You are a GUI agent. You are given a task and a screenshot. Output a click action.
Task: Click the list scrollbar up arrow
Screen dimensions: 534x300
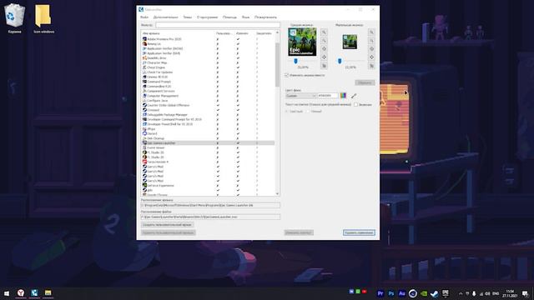(x=277, y=32)
